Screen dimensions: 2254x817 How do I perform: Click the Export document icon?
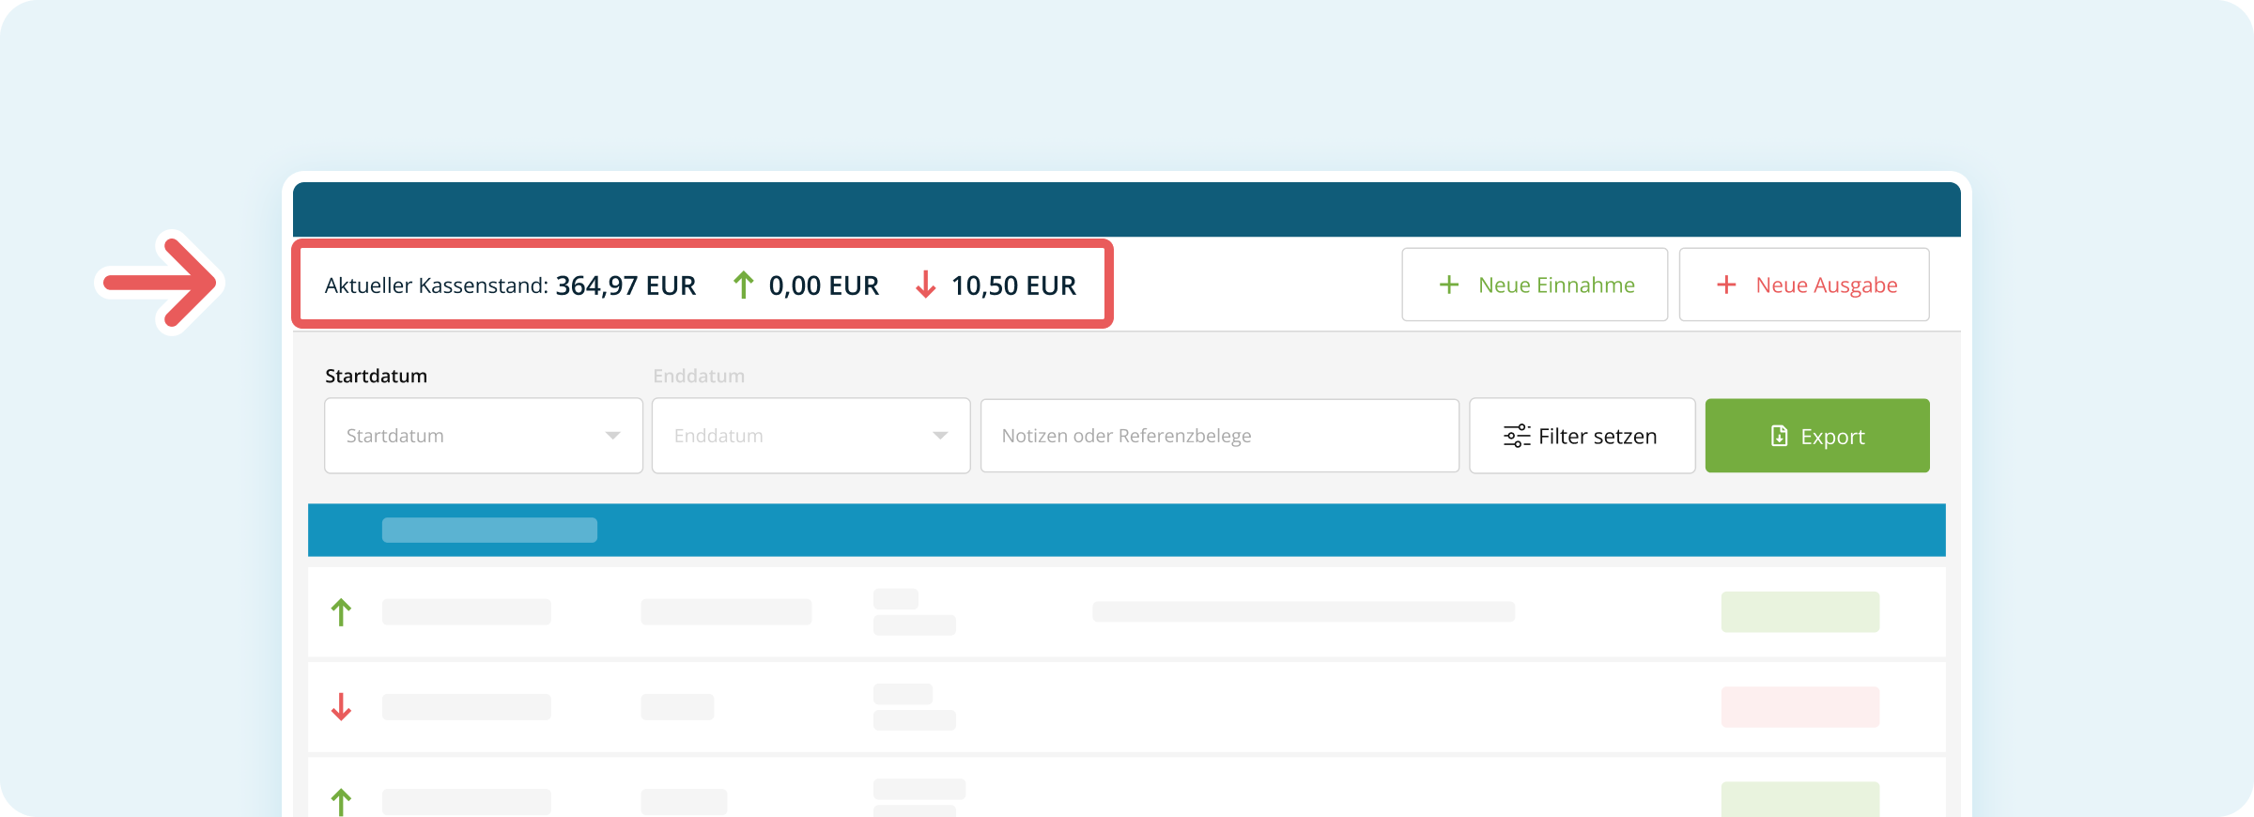click(1779, 436)
